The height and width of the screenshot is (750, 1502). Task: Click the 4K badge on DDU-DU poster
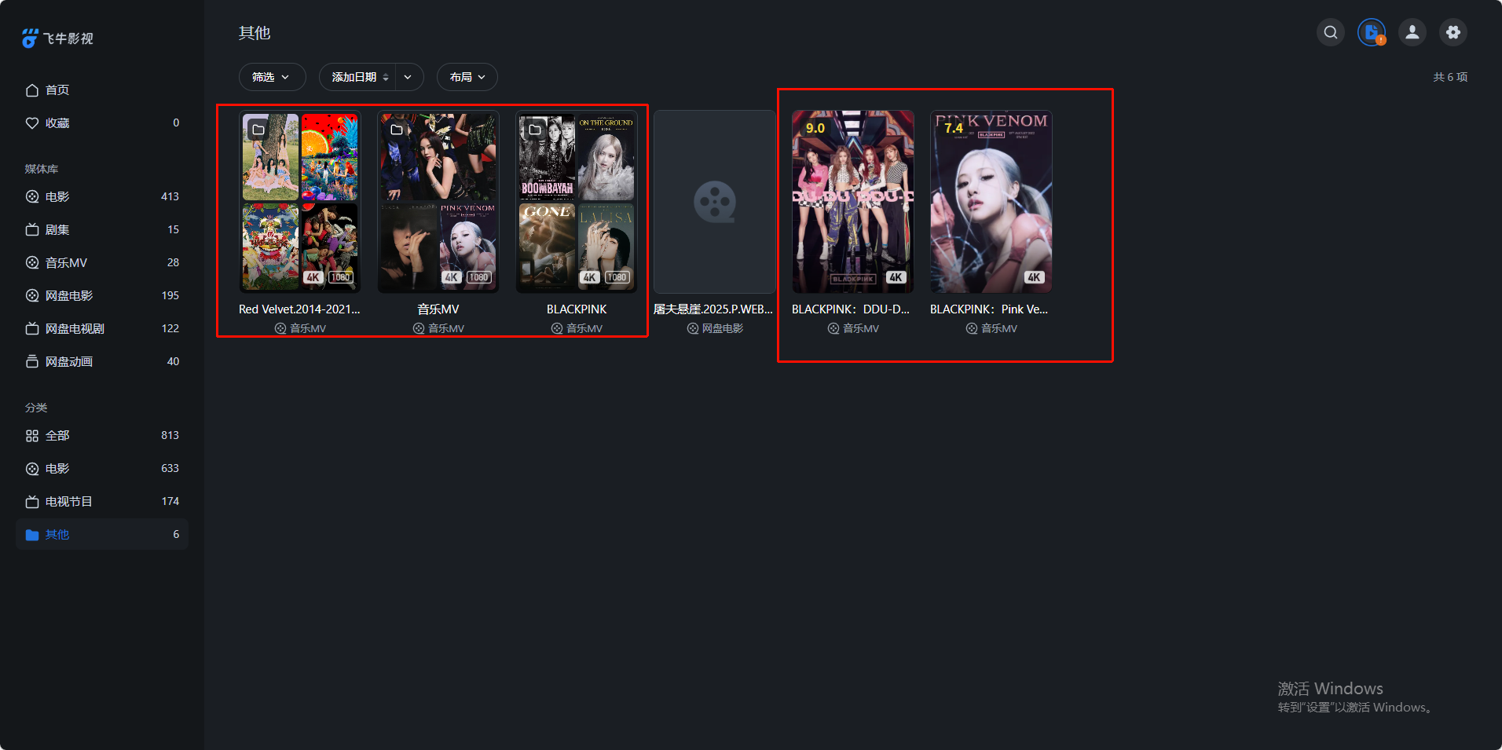(896, 277)
